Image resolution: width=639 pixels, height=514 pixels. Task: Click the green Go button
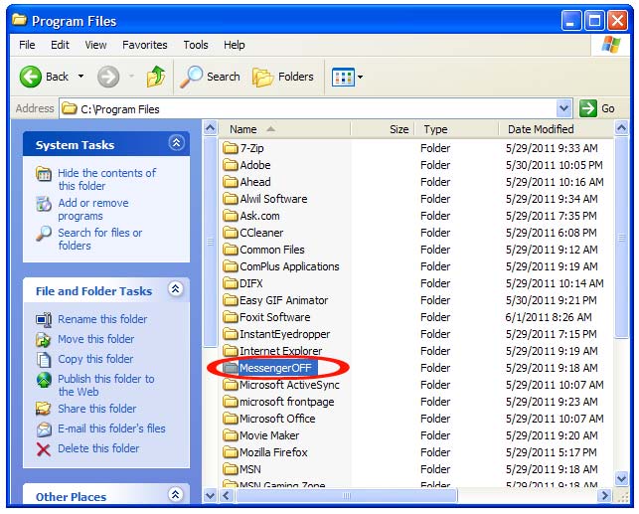[x=597, y=108]
